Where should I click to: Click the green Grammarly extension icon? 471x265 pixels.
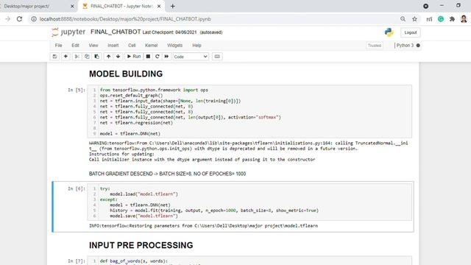click(x=441, y=19)
